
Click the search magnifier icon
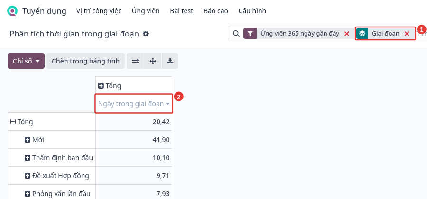click(x=237, y=34)
